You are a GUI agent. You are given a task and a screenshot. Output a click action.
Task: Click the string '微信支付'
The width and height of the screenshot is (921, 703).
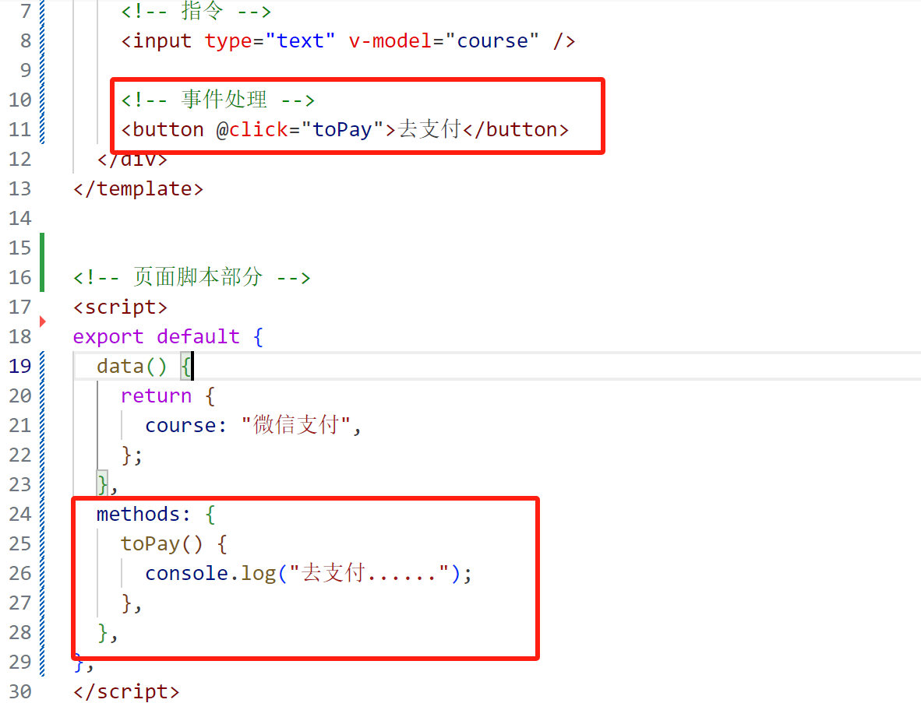coord(296,425)
